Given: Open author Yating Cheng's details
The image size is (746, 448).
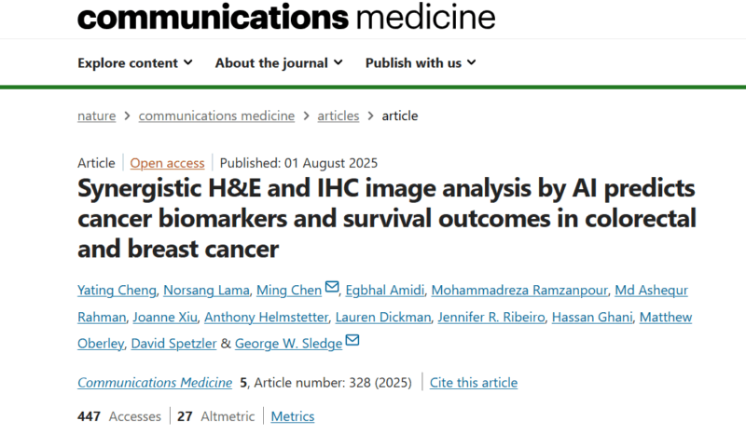Looking at the screenshot, I should point(117,291).
